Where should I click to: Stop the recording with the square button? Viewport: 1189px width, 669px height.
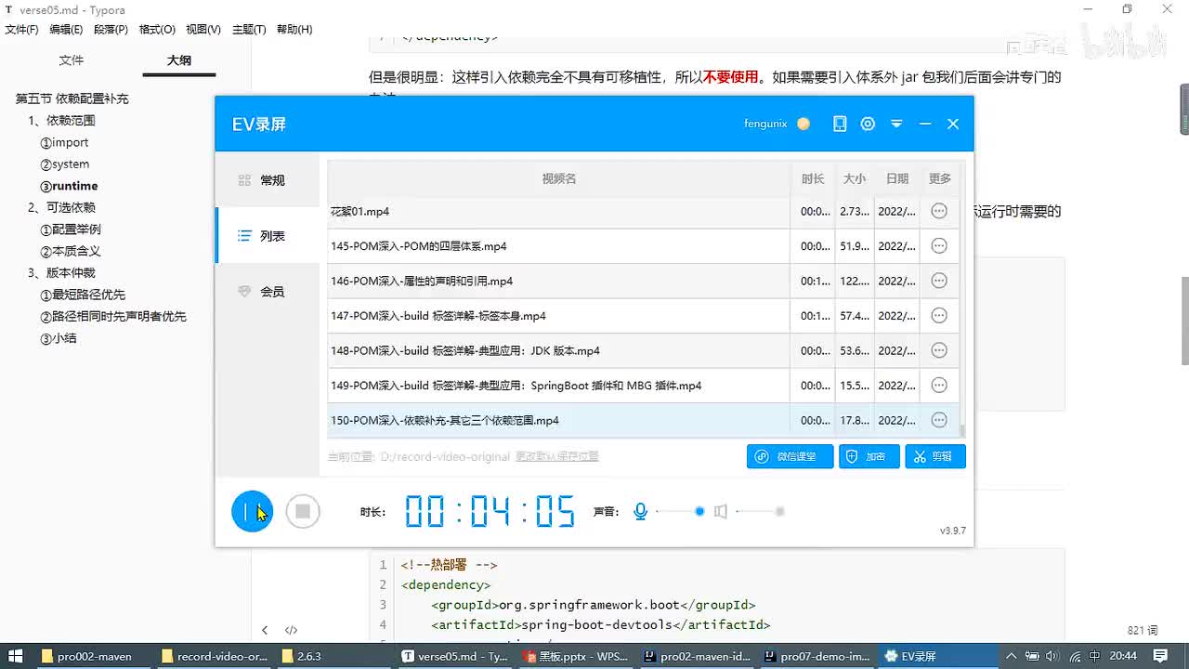coord(303,511)
